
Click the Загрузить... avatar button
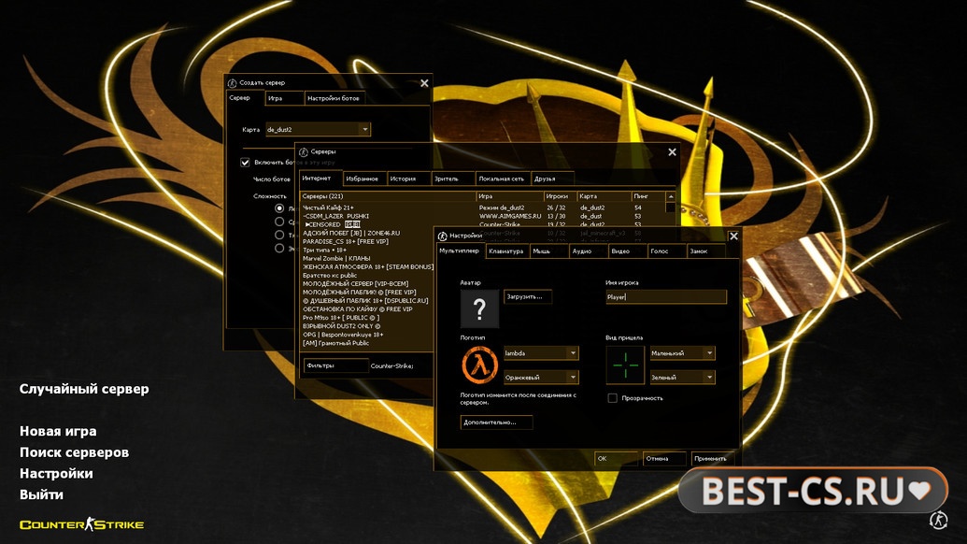coord(527,296)
